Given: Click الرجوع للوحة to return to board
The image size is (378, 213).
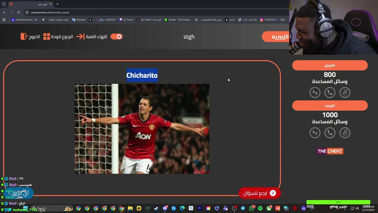Looking at the screenshot, I should pos(58,37).
